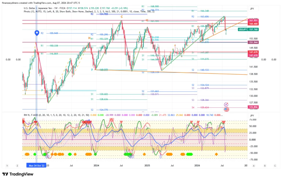Click the orange C wave label

tap(122, 17)
